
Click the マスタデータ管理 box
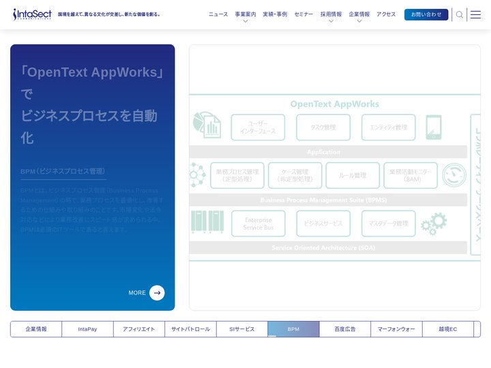click(388, 224)
